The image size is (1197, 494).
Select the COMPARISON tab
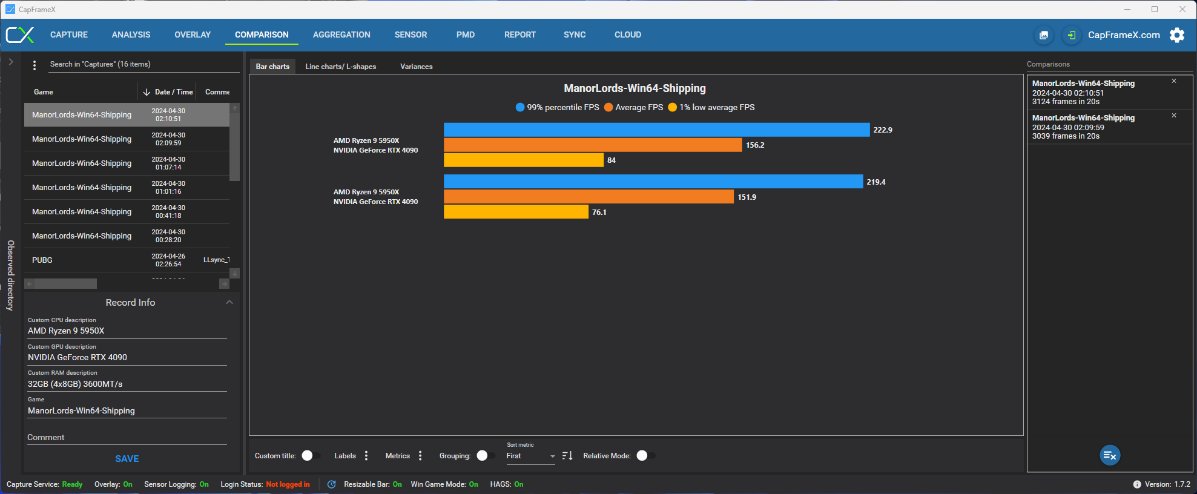[262, 35]
